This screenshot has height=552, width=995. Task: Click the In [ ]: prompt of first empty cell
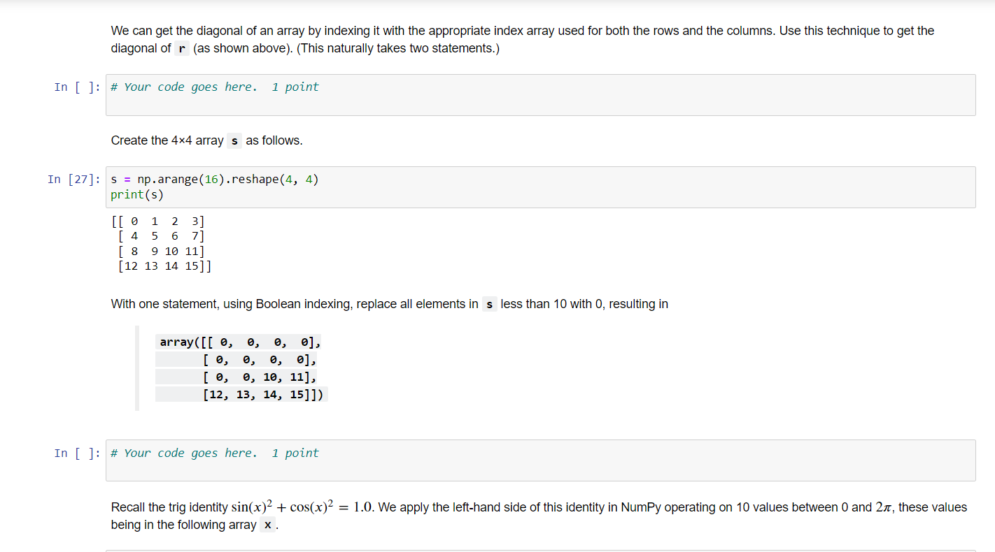[77, 87]
